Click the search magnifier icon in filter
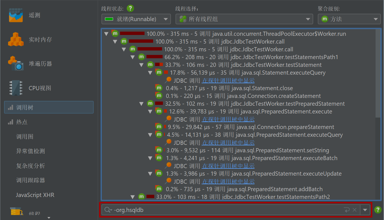The height and width of the screenshot is (220, 384). coord(108,210)
